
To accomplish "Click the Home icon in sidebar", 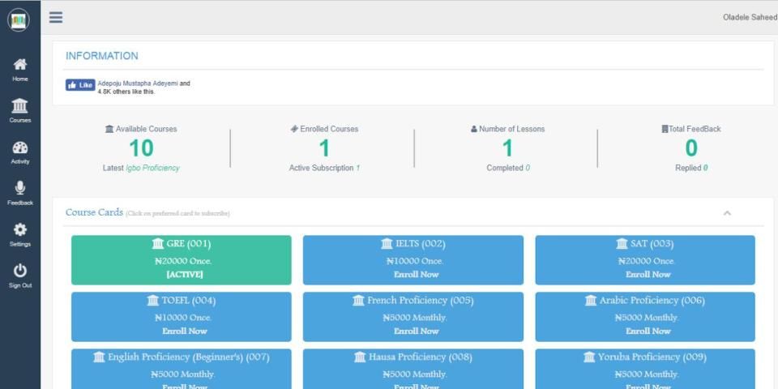I will [x=20, y=66].
